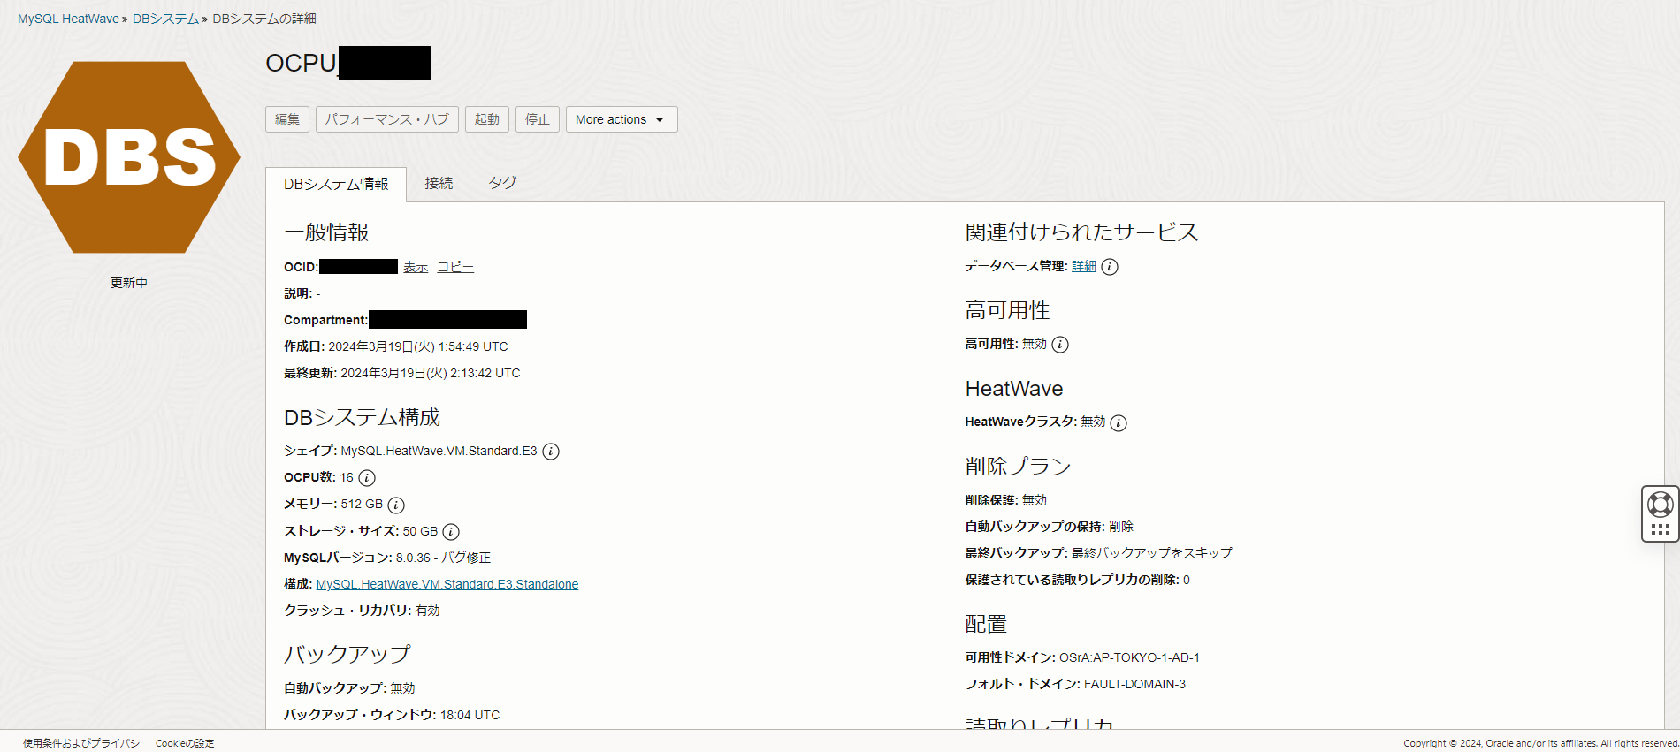Click シェイプ MySQL.HeatWave.VM.Standard.E3 text
The height and width of the screenshot is (752, 1680).
(410, 451)
